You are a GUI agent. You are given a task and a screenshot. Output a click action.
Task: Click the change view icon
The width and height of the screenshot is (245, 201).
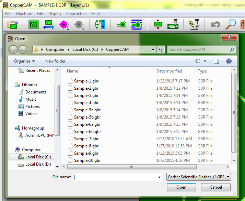click(x=198, y=61)
